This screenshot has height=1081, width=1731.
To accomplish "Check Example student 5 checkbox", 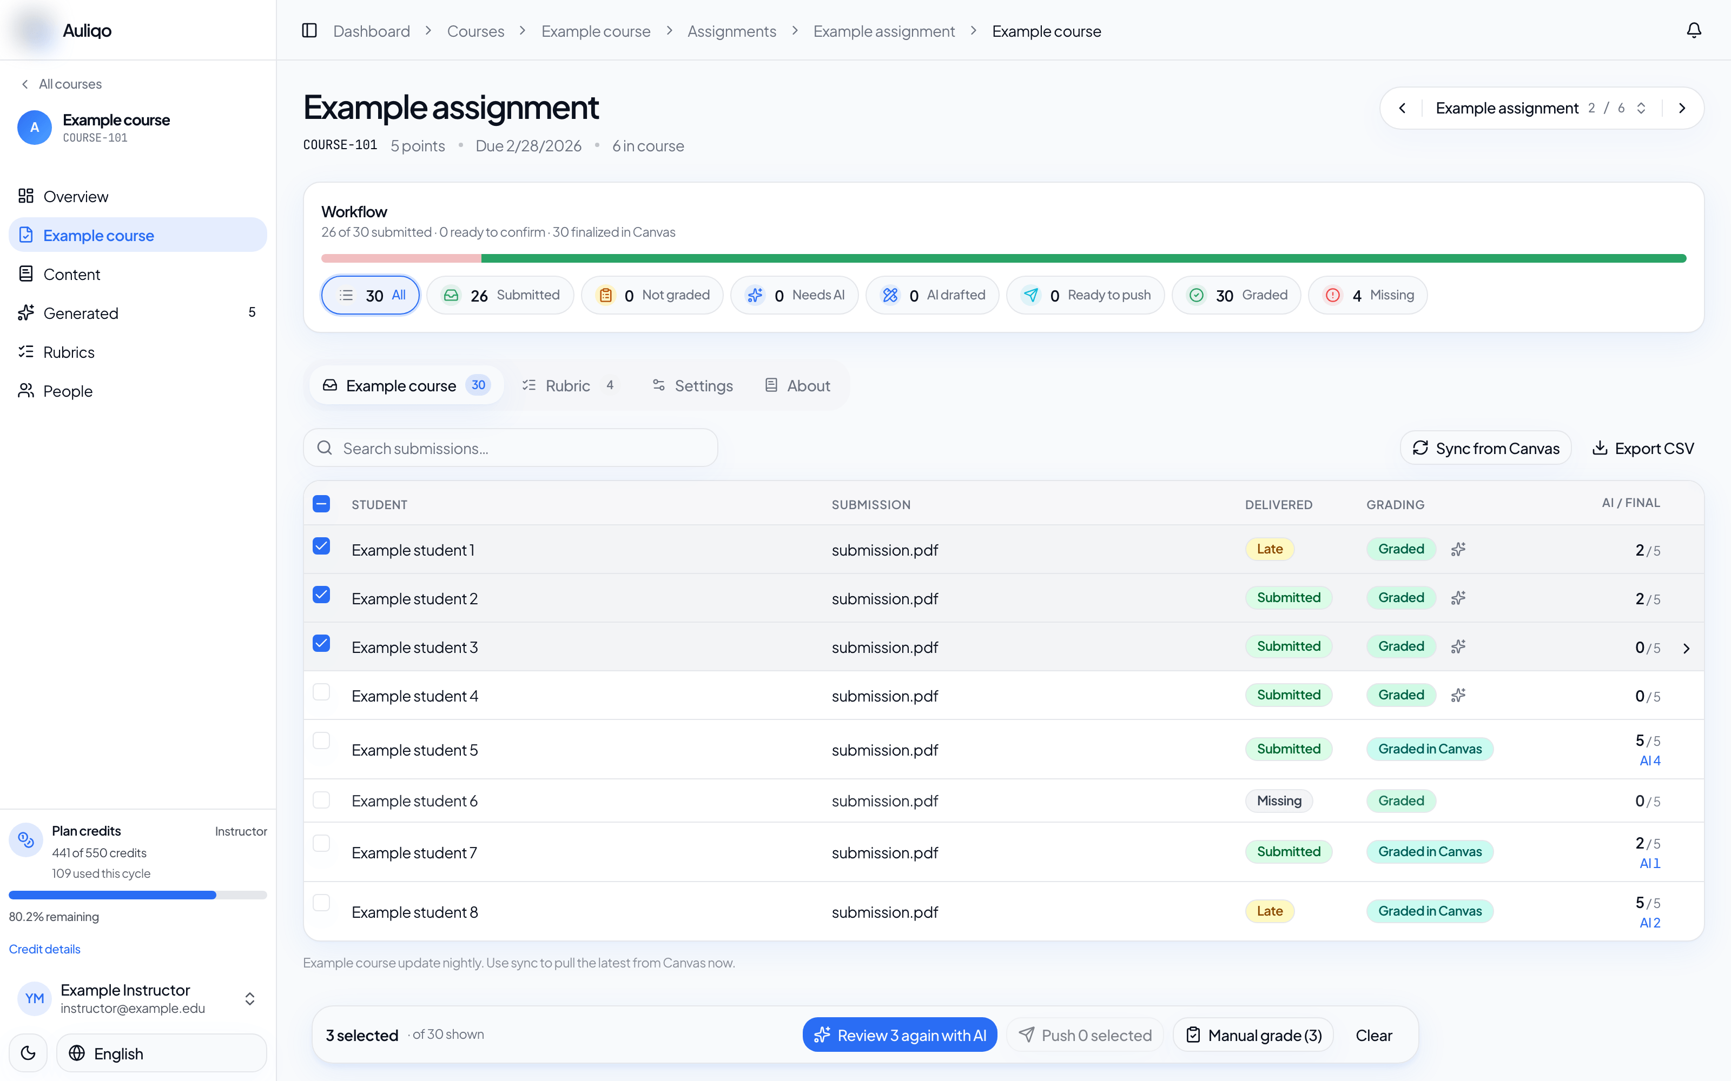I will point(321,742).
